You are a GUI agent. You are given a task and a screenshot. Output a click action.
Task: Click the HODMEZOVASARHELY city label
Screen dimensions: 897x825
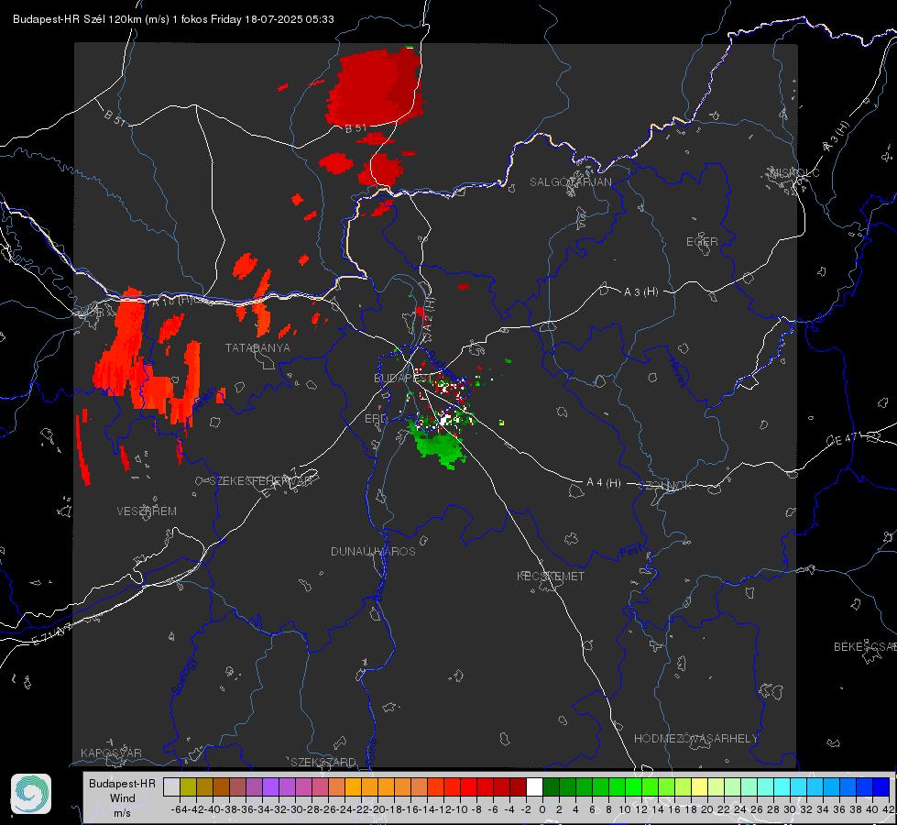pos(695,739)
